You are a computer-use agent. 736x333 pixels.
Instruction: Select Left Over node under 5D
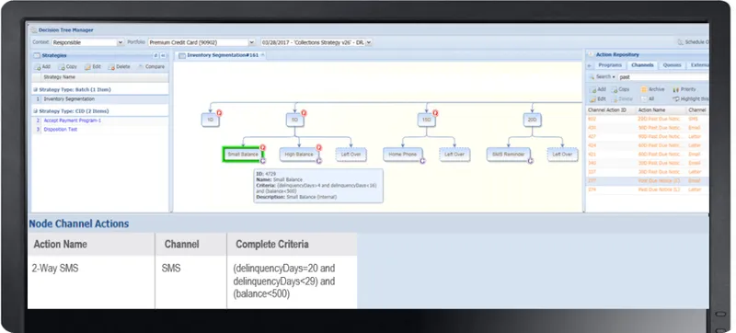[x=351, y=155]
